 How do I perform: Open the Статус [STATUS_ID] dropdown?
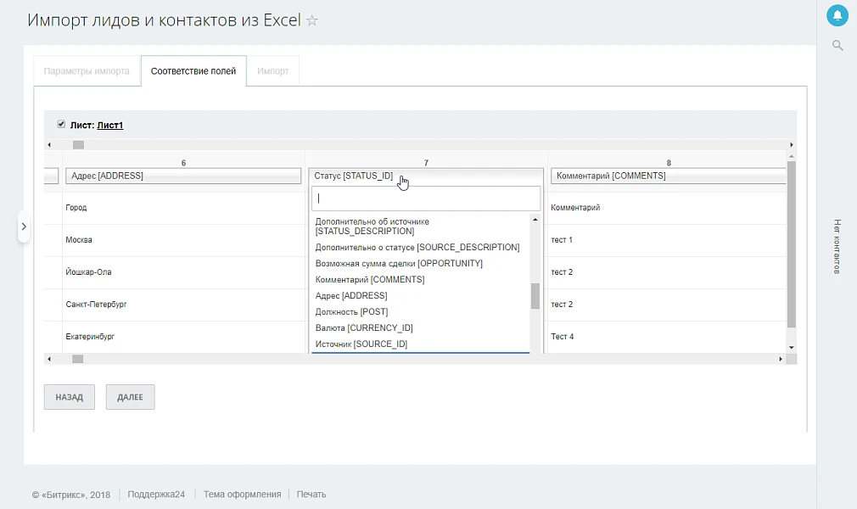point(426,176)
